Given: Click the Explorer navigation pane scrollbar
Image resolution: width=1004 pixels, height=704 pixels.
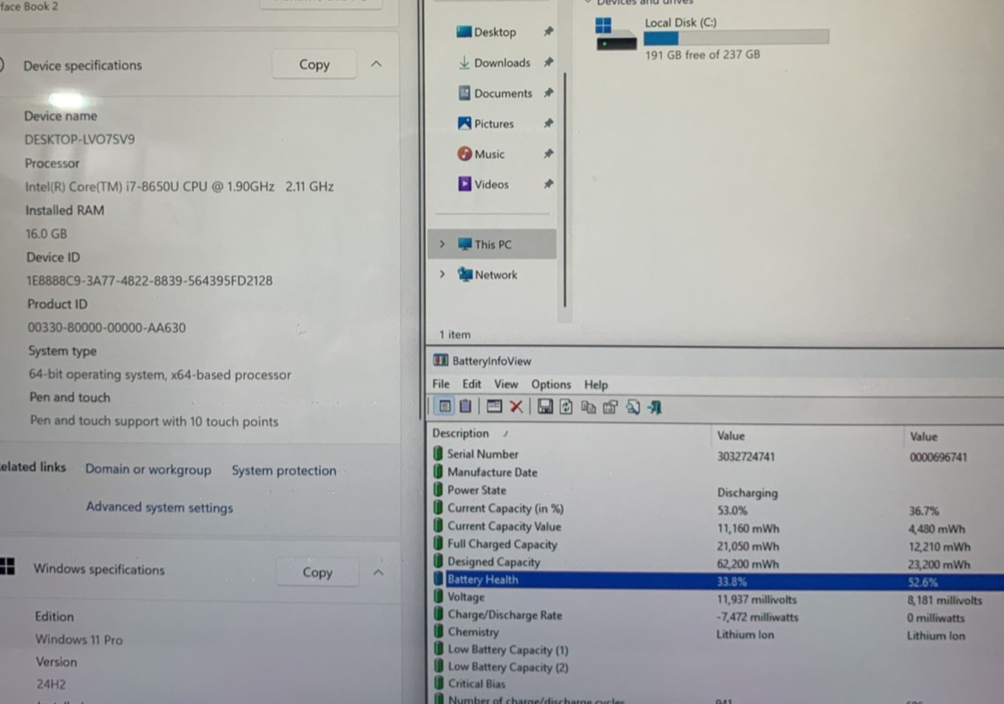Looking at the screenshot, I should click(x=564, y=190).
